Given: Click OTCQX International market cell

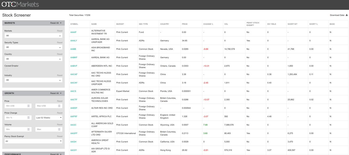Looking at the screenshot, I should [126, 133].
